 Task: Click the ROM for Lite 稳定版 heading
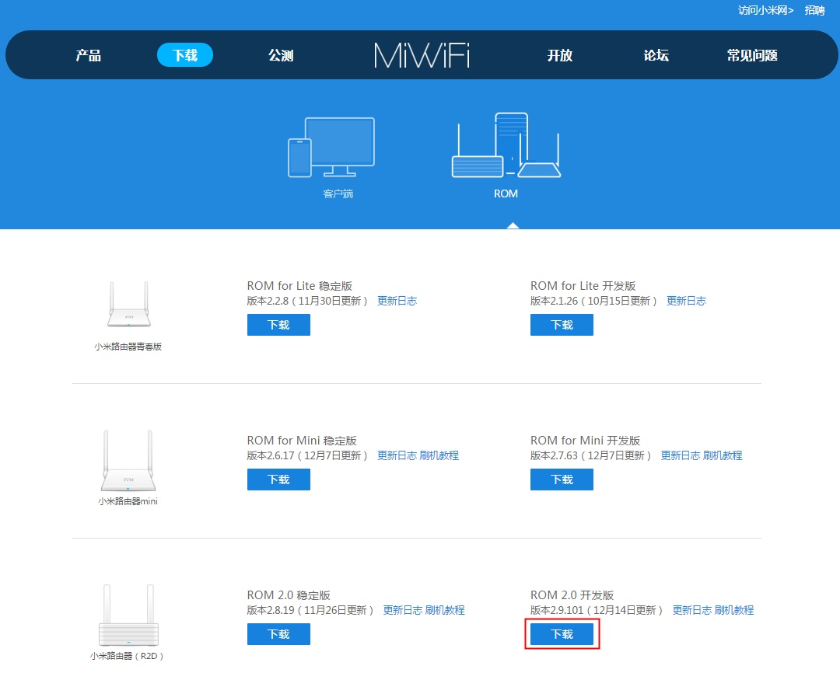point(299,286)
